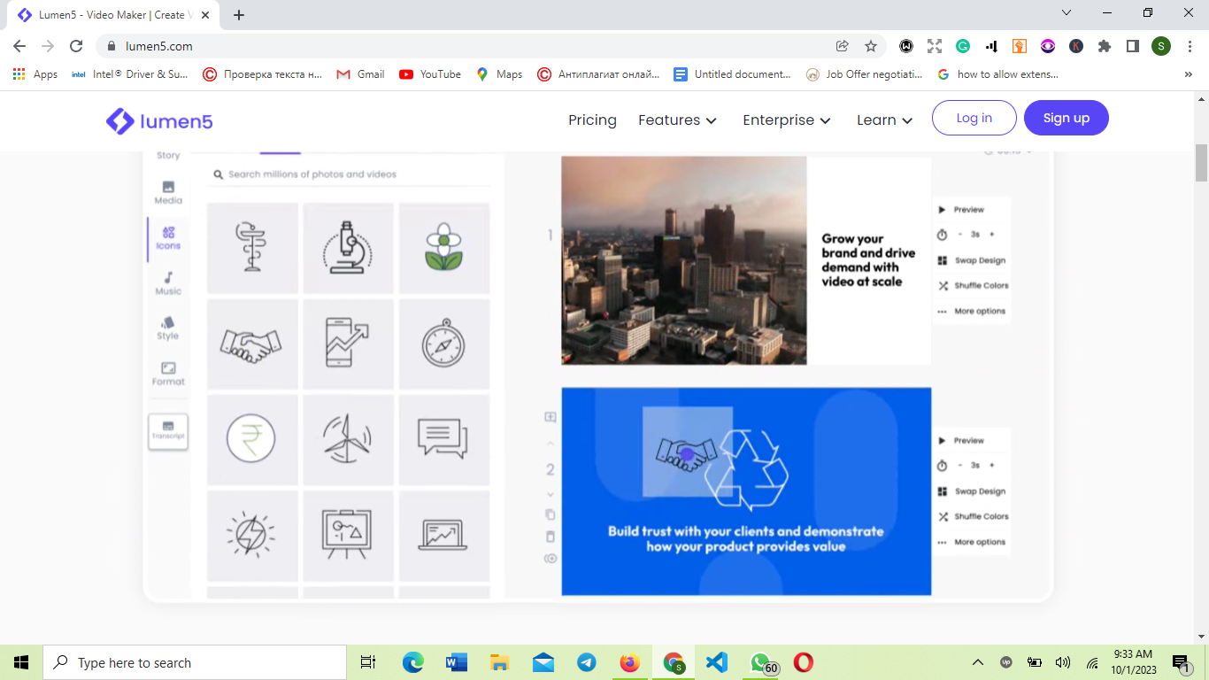Choose the microscope icon
The image size is (1209, 680).
click(x=349, y=248)
